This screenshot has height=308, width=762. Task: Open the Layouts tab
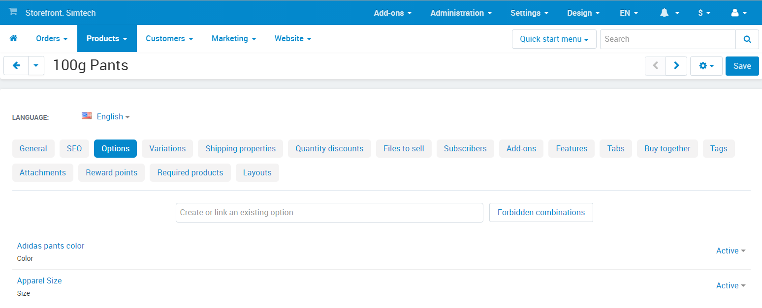coord(257,172)
